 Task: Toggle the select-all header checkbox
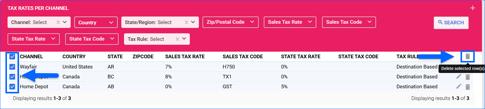coord(12,56)
